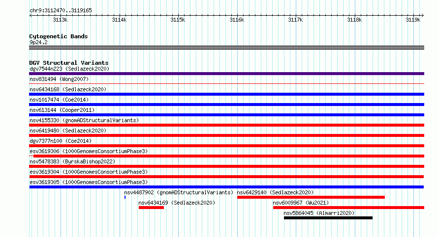Select the blue nsv1017474 variant bar
Viewport: 438px width, 237px height.
[x=226, y=105]
